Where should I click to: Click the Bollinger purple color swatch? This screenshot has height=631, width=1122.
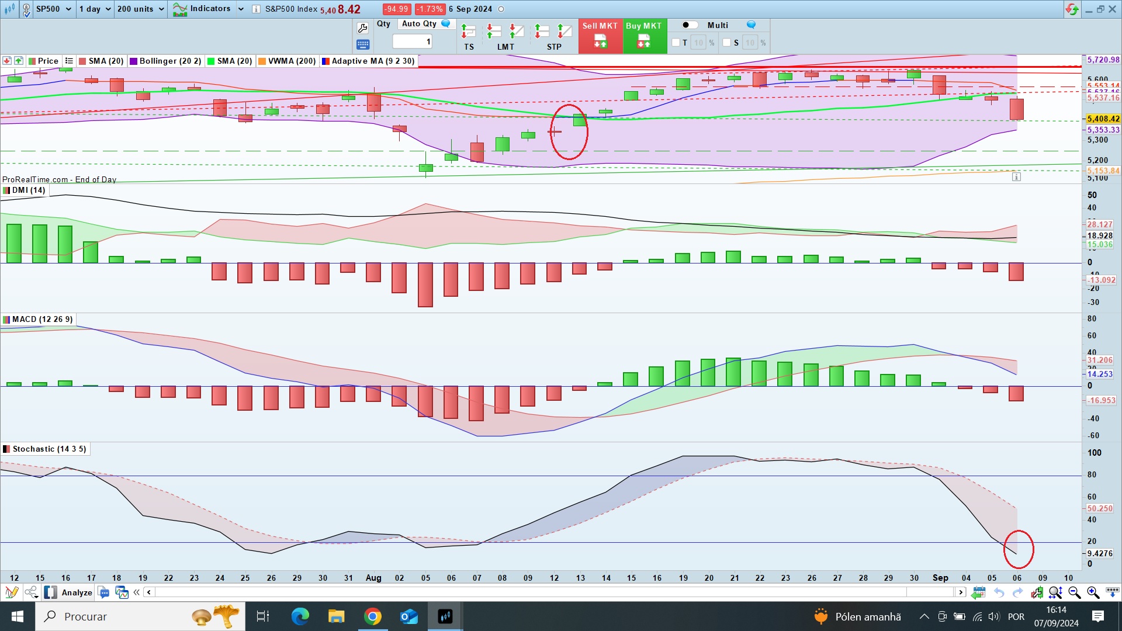[x=134, y=61]
